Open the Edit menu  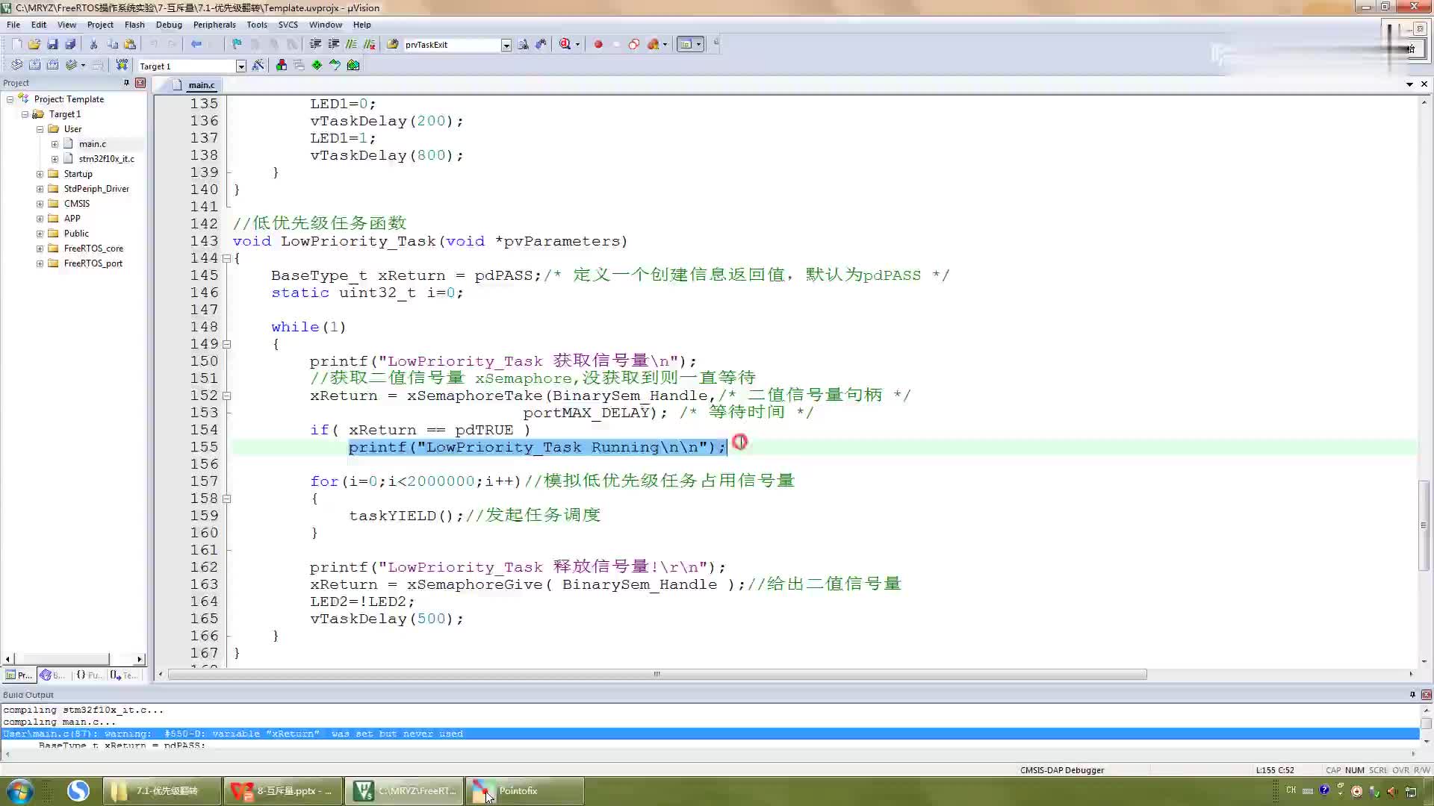pyautogui.click(x=39, y=25)
